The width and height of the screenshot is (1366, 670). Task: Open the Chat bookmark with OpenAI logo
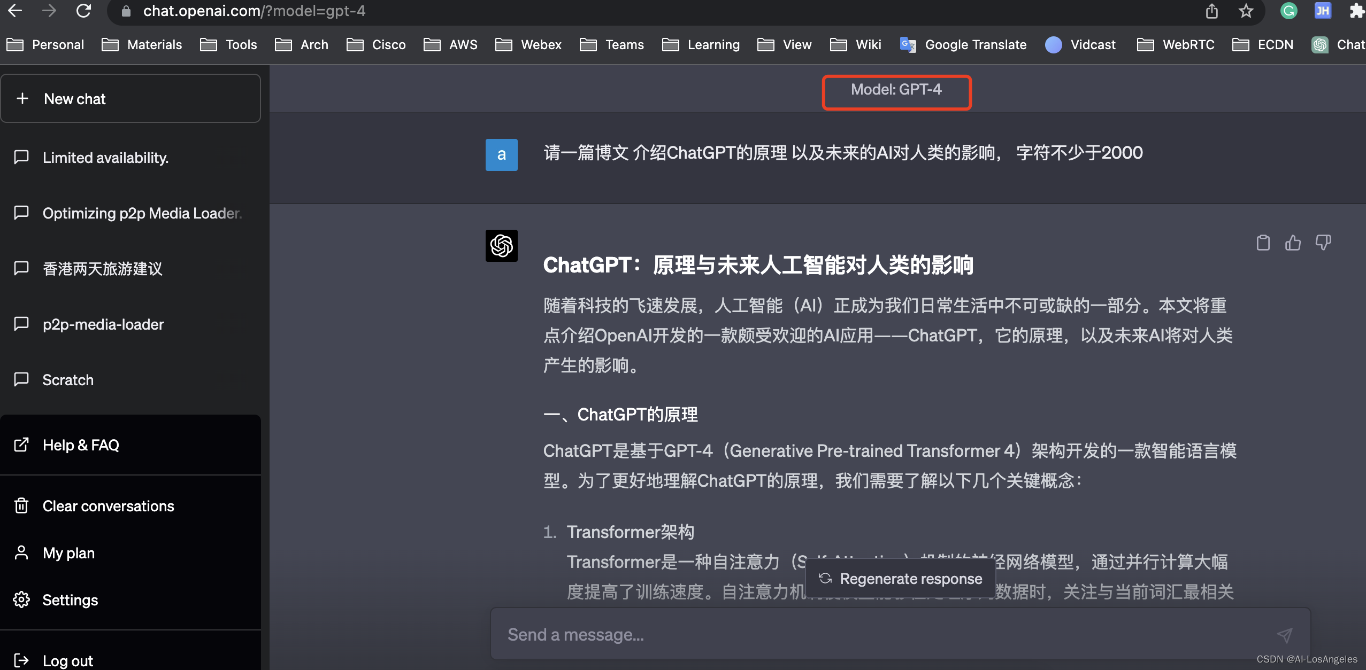[1338, 44]
